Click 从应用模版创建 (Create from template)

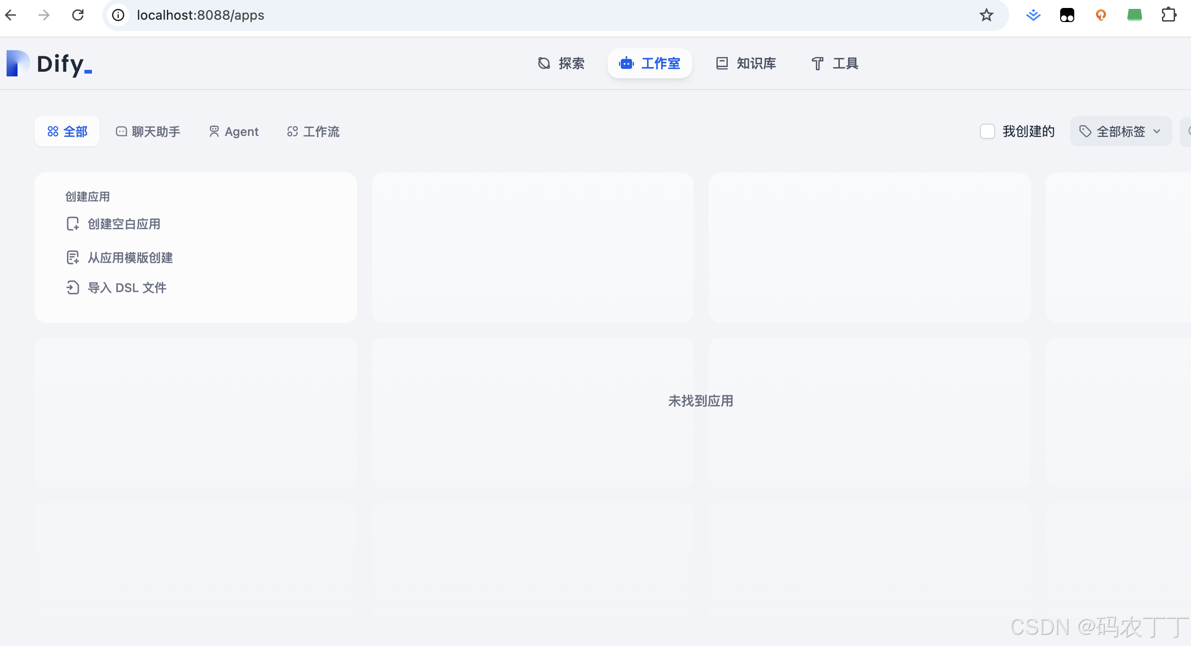130,258
